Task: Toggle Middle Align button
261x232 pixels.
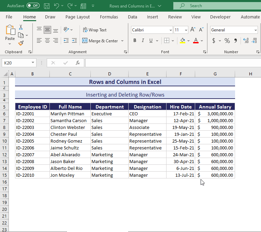Action: (47, 30)
